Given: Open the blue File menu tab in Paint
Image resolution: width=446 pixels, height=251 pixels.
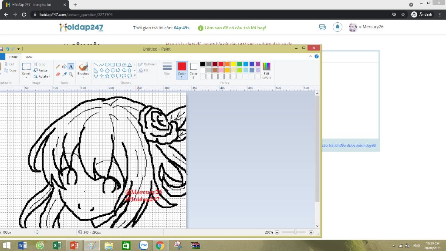Looking at the screenshot, I should (2, 57).
